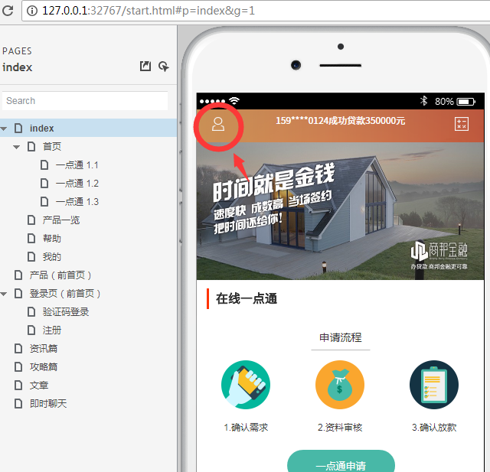This screenshot has height=472, width=490.
Task: Click the sitemap export icon beside PAGES
Action: tap(145, 67)
